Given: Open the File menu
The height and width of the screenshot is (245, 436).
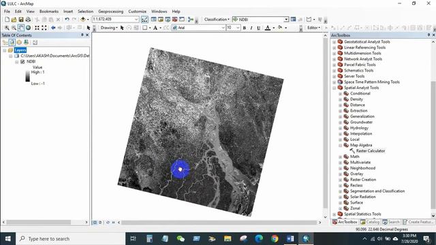Looking at the screenshot, I should (x=7, y=12).
